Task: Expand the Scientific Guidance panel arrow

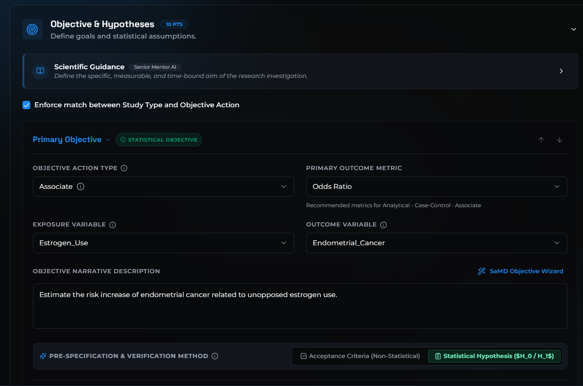Action: (561, 71)
